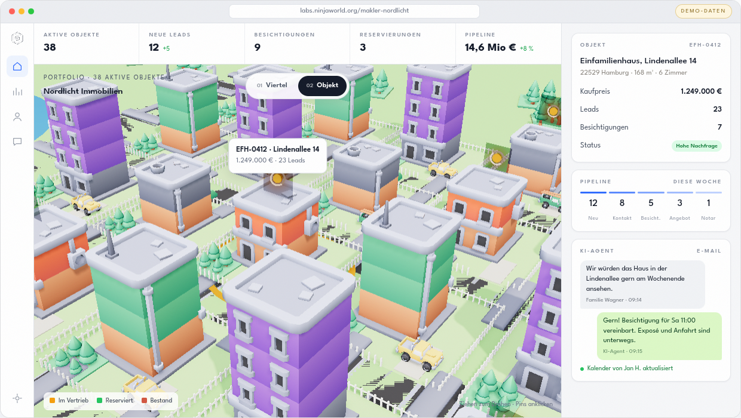Viewport: 741px width, 418px height.
Task: Click the +8 % change indicator beside Pipeline
Action: (526, 48)
